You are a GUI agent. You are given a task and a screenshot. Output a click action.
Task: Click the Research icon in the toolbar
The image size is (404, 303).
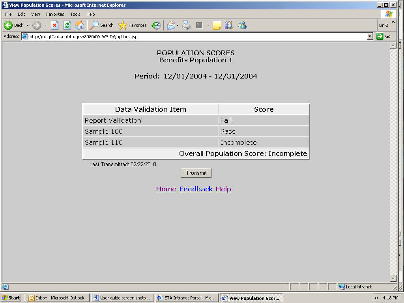tap(229, 25)
